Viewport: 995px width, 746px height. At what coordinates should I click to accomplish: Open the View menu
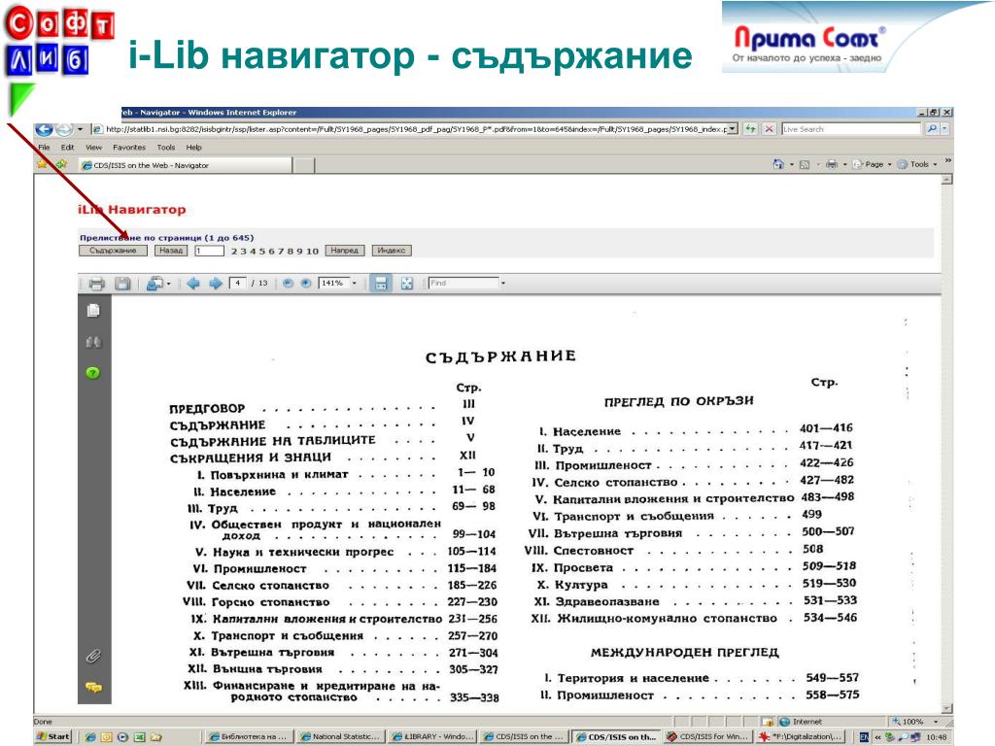[x=94, y=148]
